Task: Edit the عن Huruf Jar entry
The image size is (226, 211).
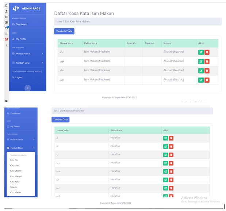Action: (x=166, y=180)
